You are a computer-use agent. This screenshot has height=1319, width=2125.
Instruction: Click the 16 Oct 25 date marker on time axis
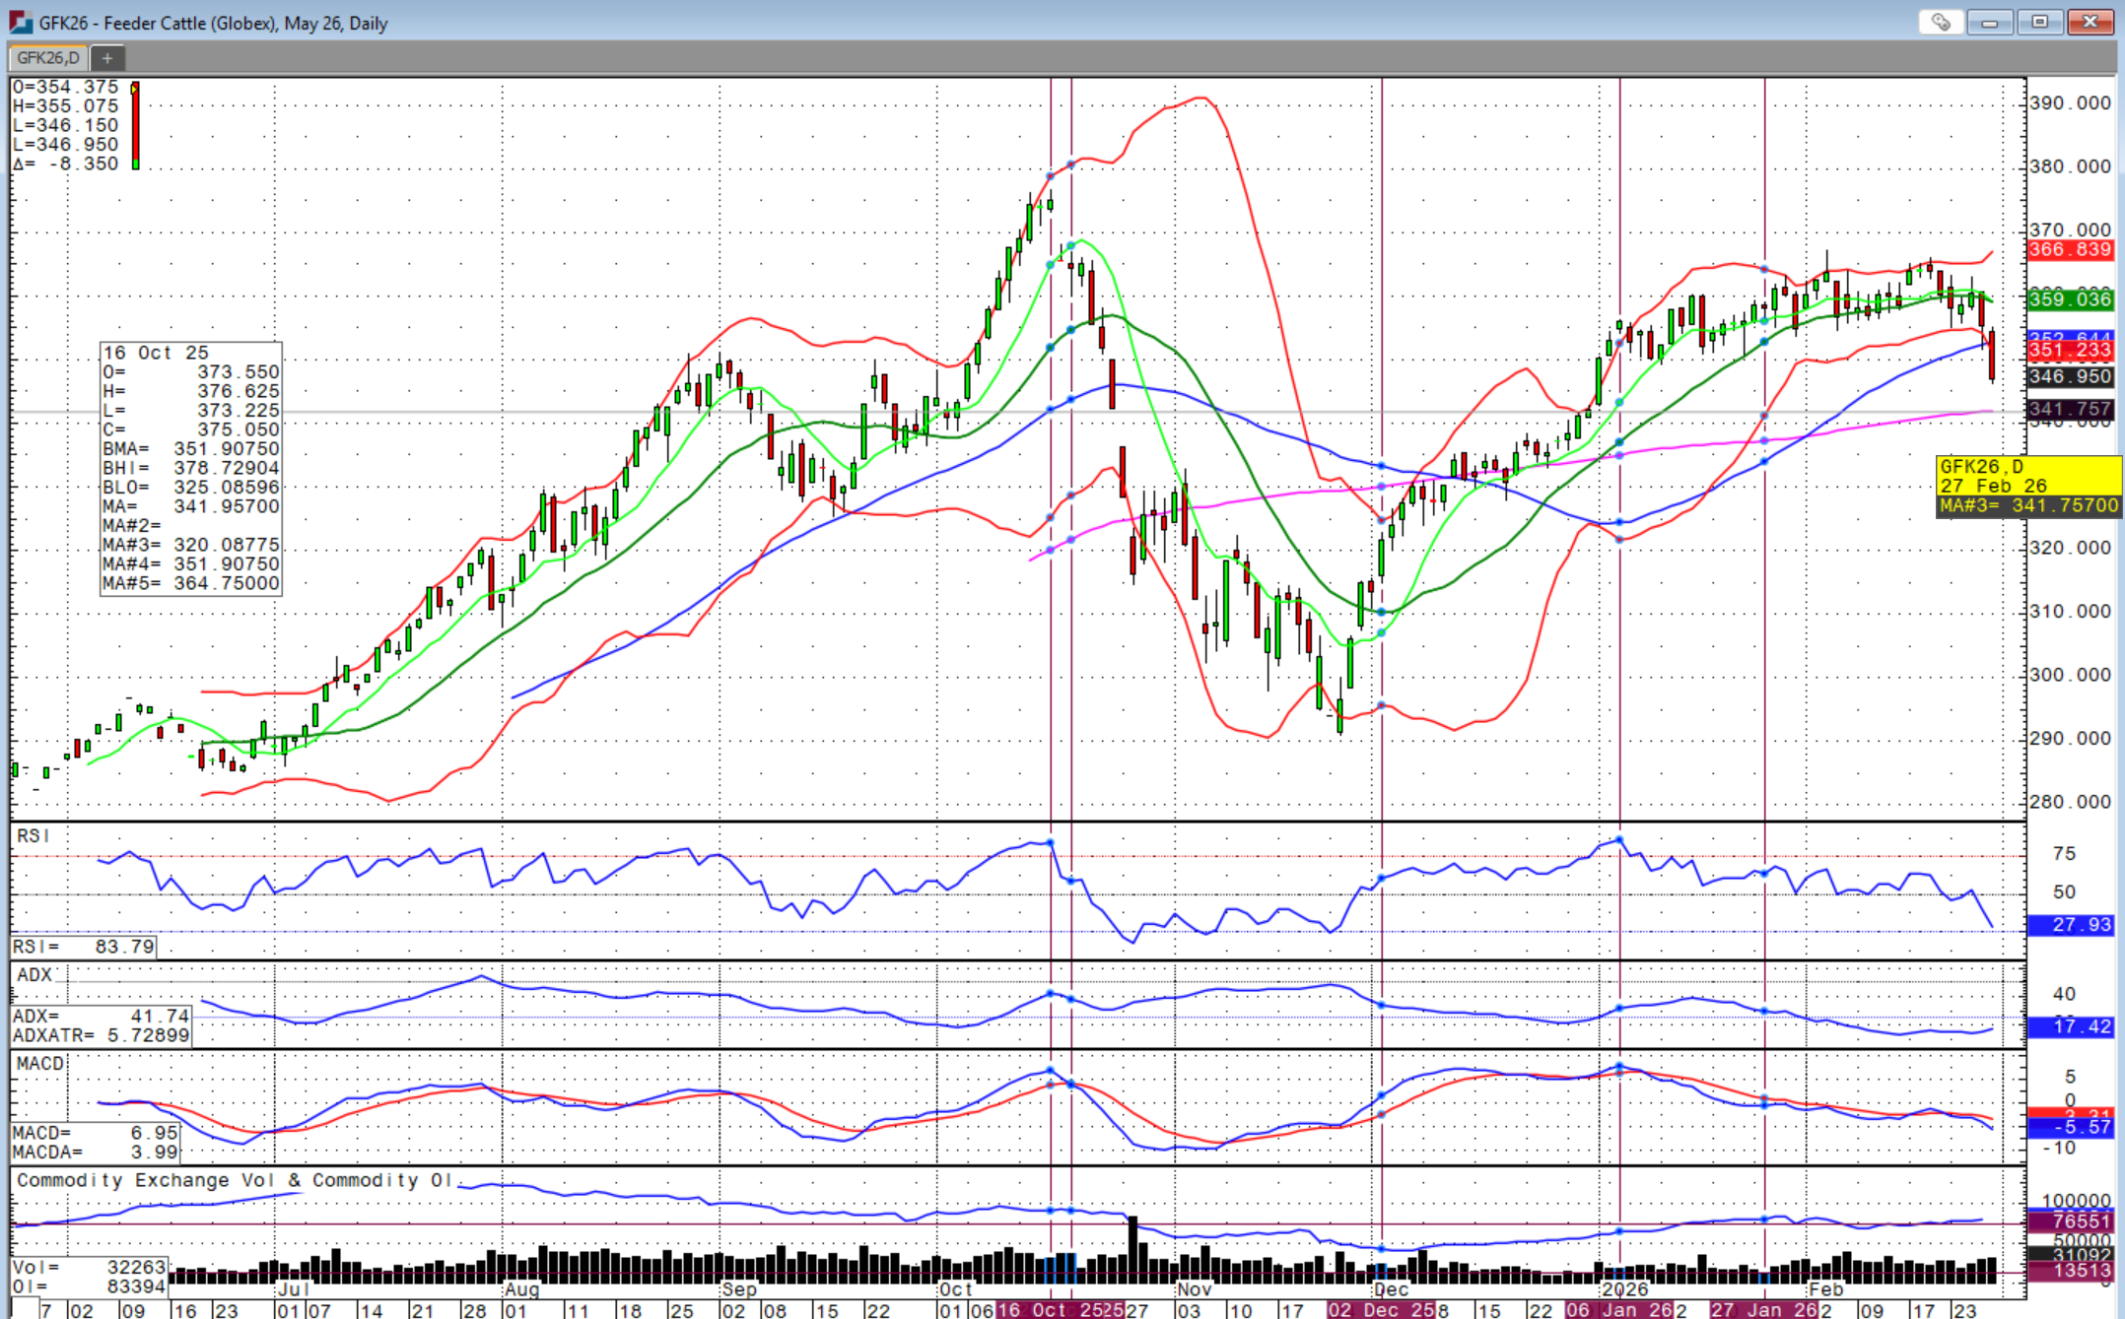click(x=1048, y=1310)
